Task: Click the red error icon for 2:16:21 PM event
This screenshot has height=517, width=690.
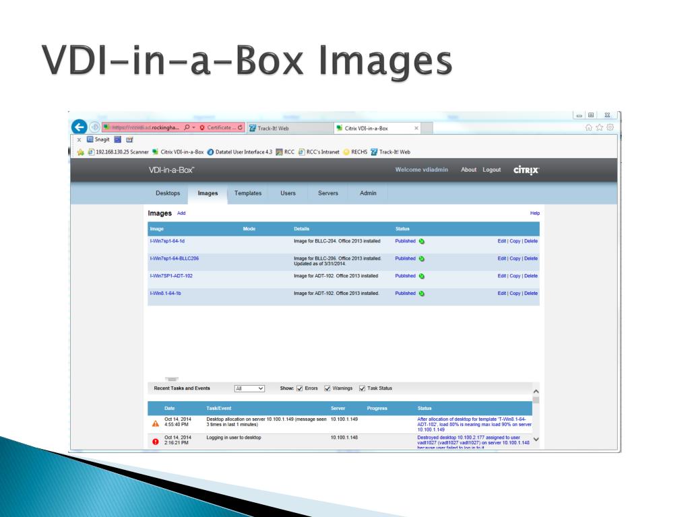Action: pyautogui.click(x=156, y=442)
